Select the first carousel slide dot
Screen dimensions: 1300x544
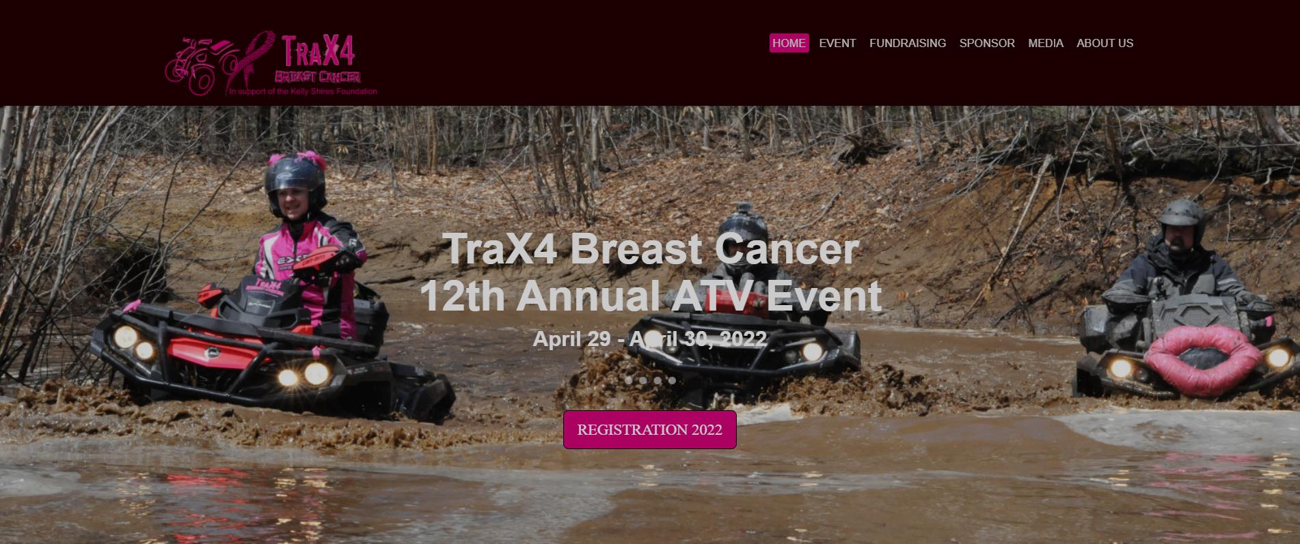pos(629,380)
